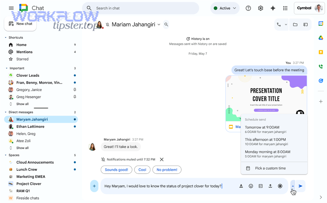Open text formatting options icon
327x203 pixels.
tap(241, 186)
